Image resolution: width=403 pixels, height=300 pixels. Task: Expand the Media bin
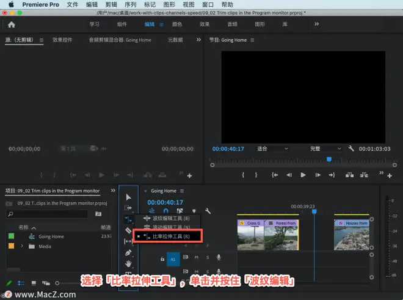[x=22, y=246]
